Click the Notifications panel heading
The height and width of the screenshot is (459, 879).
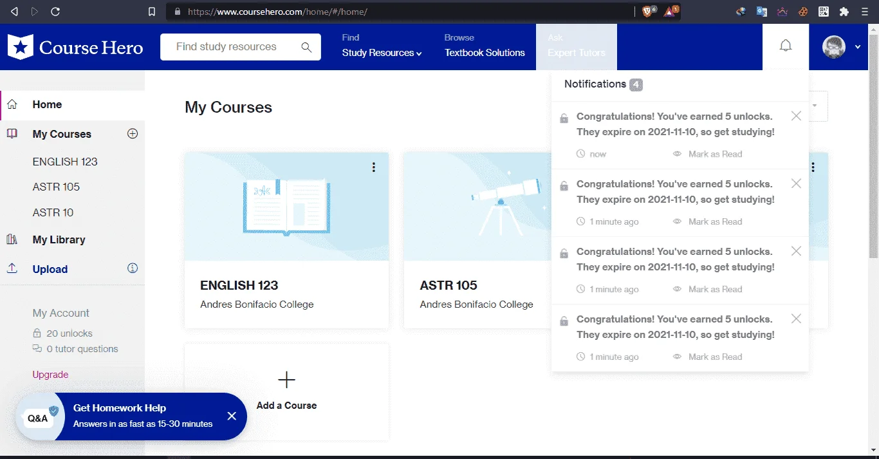click(595, 84)
